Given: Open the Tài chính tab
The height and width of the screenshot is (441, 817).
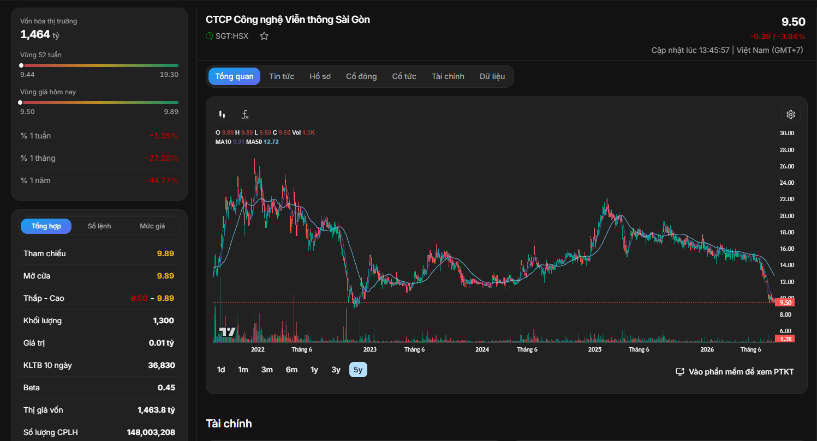Looking at the screenshot, I should pos(448,76).
